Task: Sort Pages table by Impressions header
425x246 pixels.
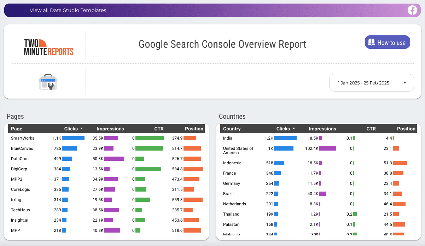Action: click(110, 129)
